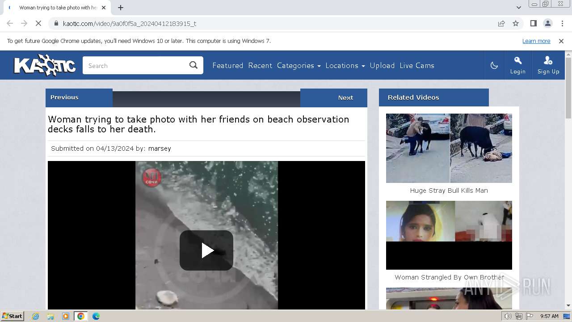Open Chrome profile menu
The image size is (572, 322).
pyautogui.click(x=547, y=23)
